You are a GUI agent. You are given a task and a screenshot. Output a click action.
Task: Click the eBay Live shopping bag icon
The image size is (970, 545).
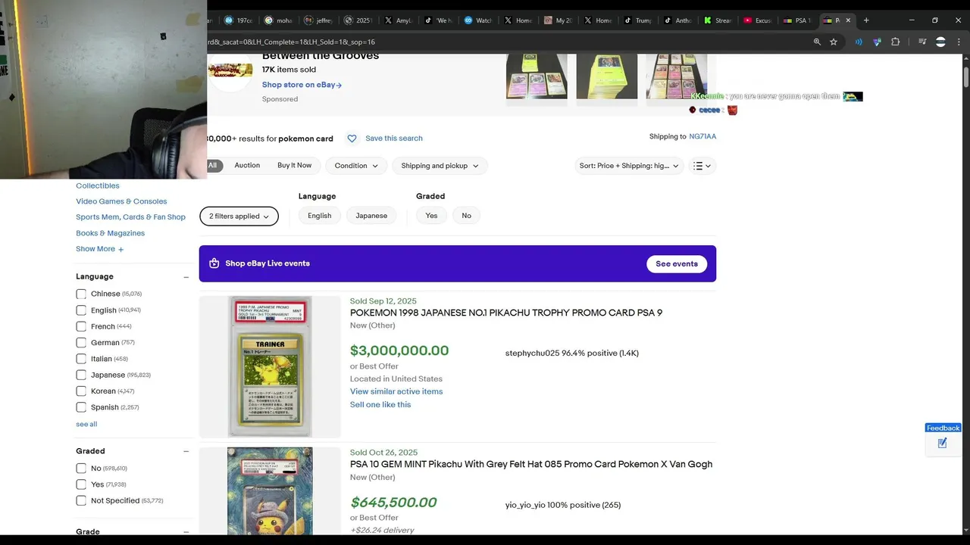[214, 263]
